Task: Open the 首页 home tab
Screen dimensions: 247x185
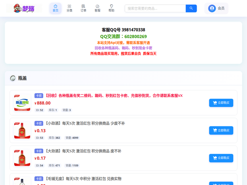Action: point(56,8)
